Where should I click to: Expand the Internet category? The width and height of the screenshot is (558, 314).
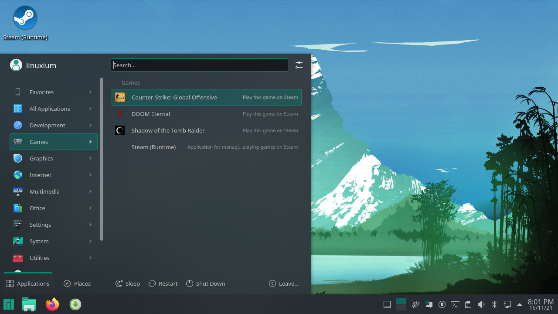54,175
